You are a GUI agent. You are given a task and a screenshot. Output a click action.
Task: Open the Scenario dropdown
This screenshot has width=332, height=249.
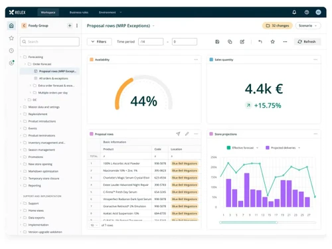(308, 26)
